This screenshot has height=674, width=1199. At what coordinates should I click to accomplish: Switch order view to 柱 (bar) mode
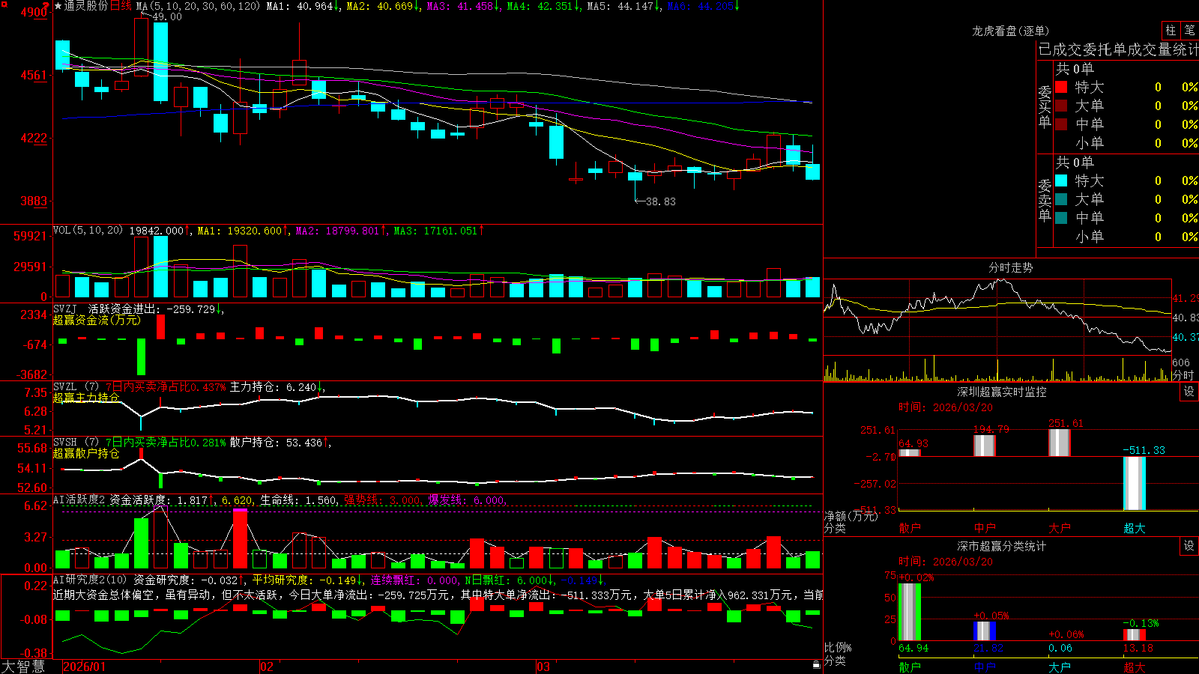pos(1171,31)
